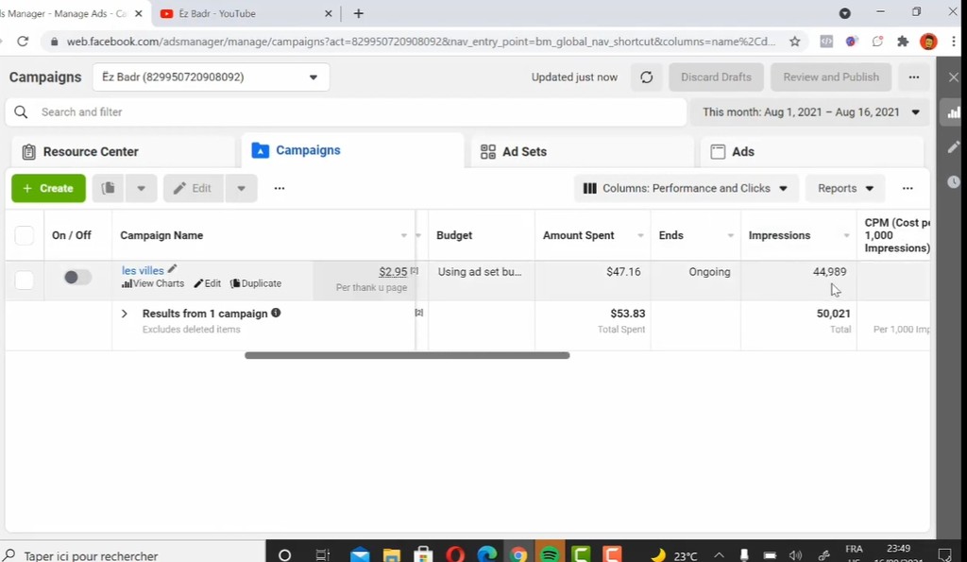The height and width of the screenshot is (562, 967).
Task: Open the ellipsis menu beside Reports
Action: (x=908, y=188)
